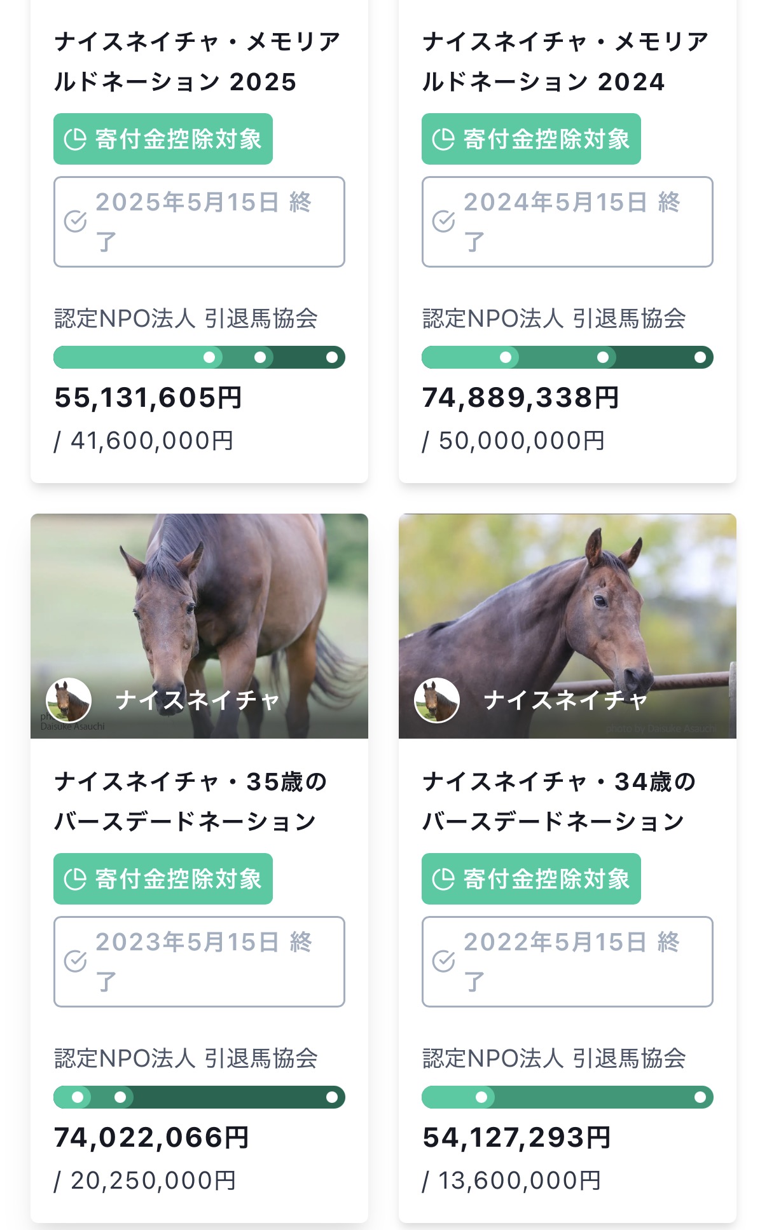Screen dimensions: 767x1230
Task: Click check-circle icon beside 2024年5月15日 終了
Action: tap(444, 221)
